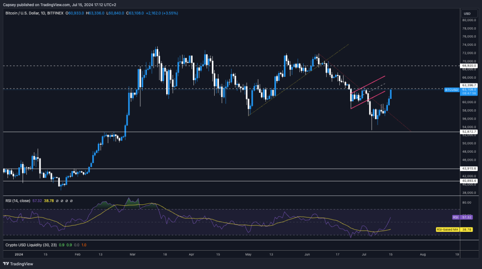The image size is (482, 269).
Task: Click the purple RSI label tag
Action: 455,217
